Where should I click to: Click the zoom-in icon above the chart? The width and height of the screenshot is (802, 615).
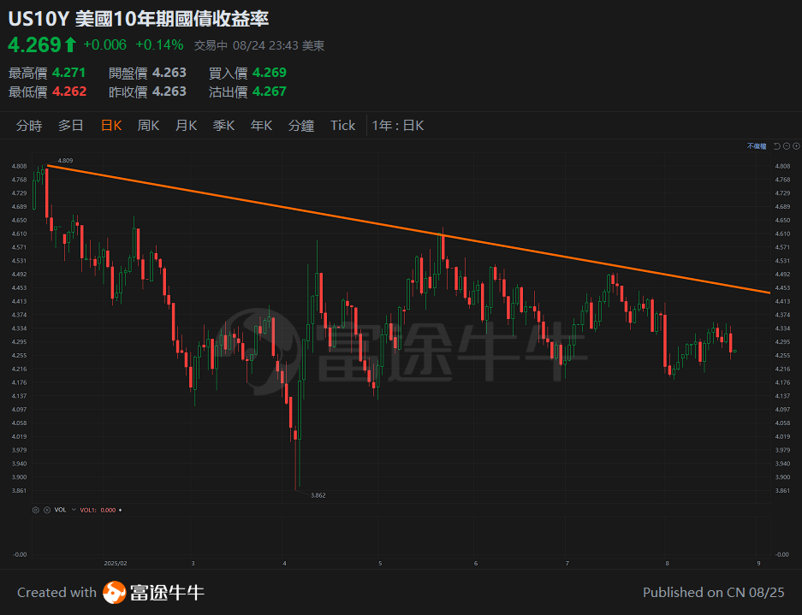pos(796,146)
